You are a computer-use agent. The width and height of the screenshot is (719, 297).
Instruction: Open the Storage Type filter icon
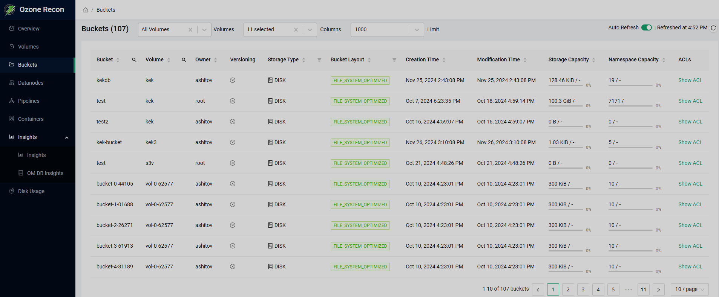coord(319,60)
